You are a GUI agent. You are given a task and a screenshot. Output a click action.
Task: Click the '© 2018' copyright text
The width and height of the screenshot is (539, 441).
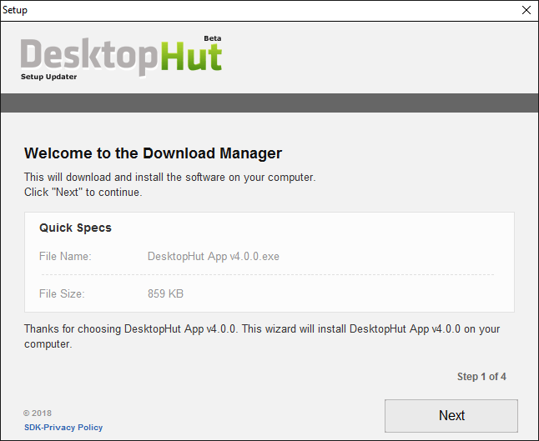click(x=38, y=413)
